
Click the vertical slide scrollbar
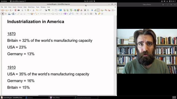click(116, 55)
